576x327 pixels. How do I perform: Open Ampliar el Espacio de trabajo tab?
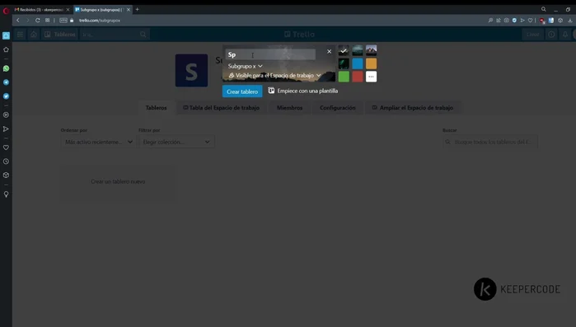click(x=413, y=108)
